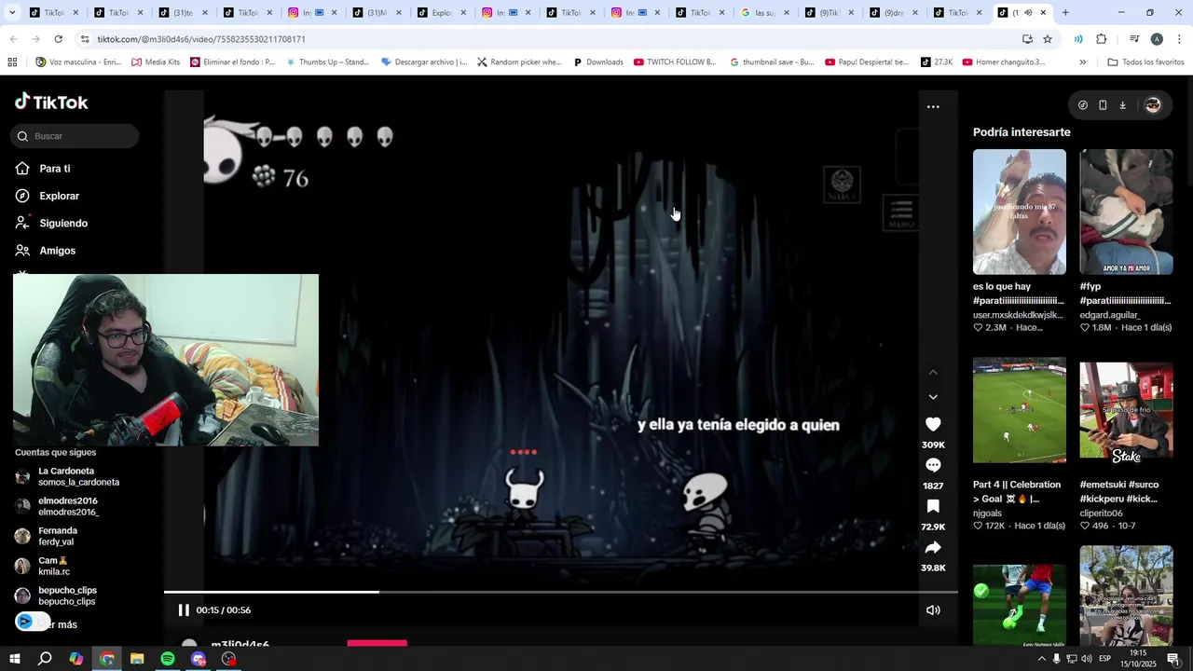Open a new browser tab
The height and width of the screenshot is (671, 1193).
1065,13
